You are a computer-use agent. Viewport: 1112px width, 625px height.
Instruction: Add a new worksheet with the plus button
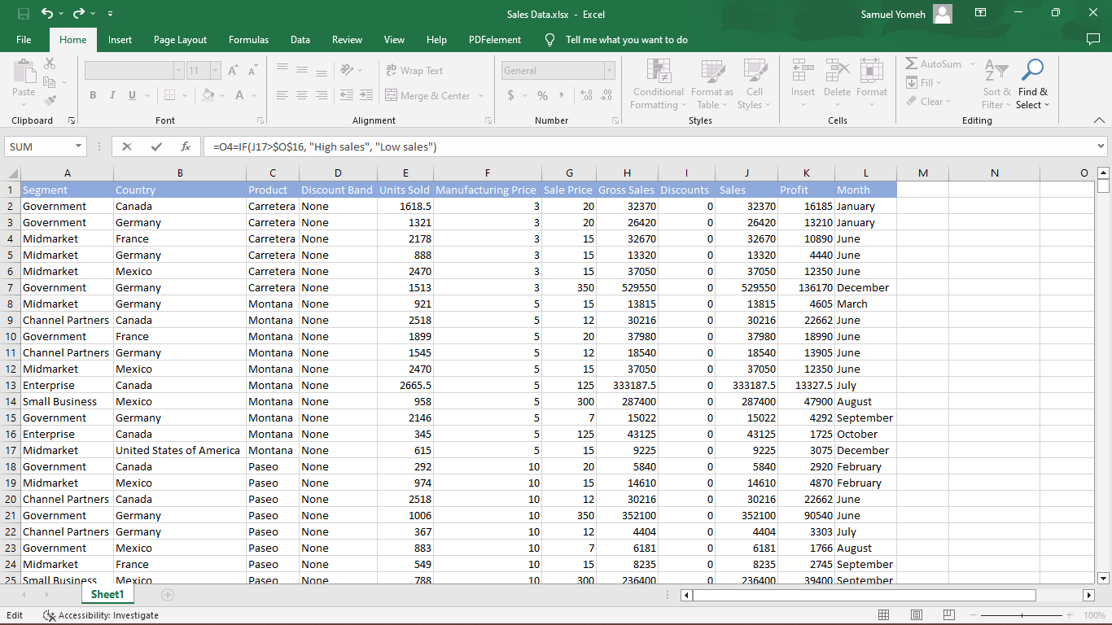(x=168, y=595)
